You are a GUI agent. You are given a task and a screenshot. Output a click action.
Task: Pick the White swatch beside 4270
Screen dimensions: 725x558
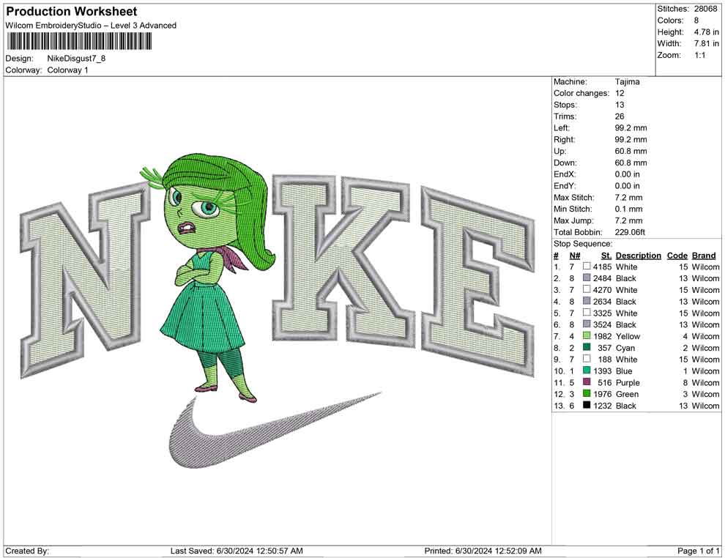[x=587, y=289]
